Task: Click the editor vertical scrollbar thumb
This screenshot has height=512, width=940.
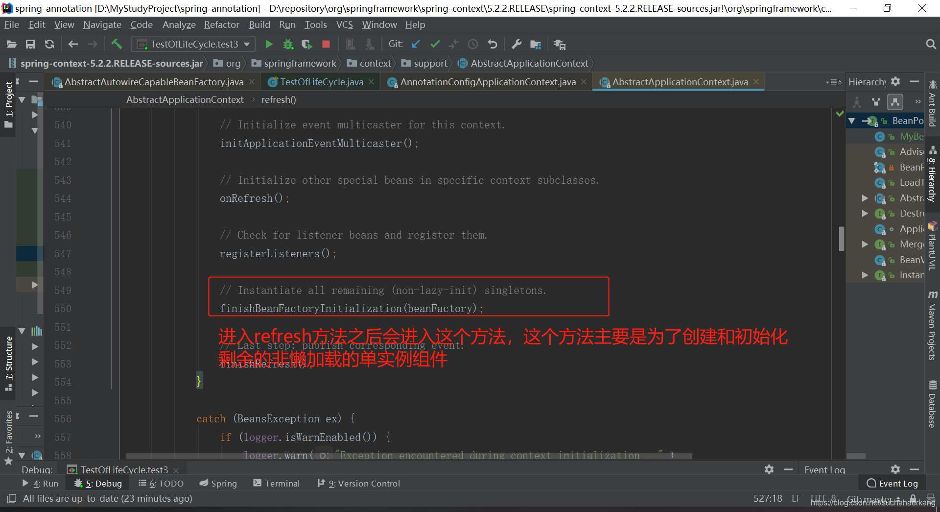Action: click(x=842, y=238)
